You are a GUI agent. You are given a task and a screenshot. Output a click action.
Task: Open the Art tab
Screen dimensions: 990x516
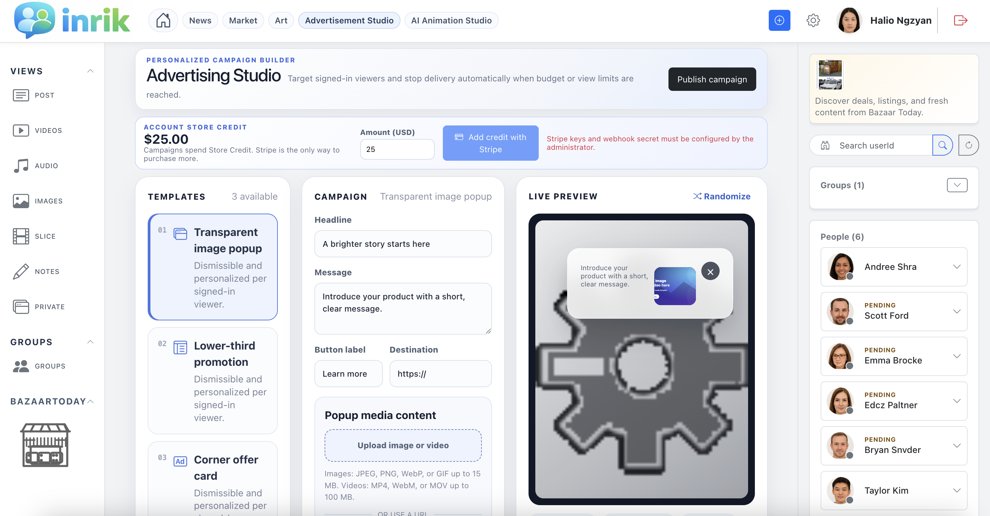281,20
